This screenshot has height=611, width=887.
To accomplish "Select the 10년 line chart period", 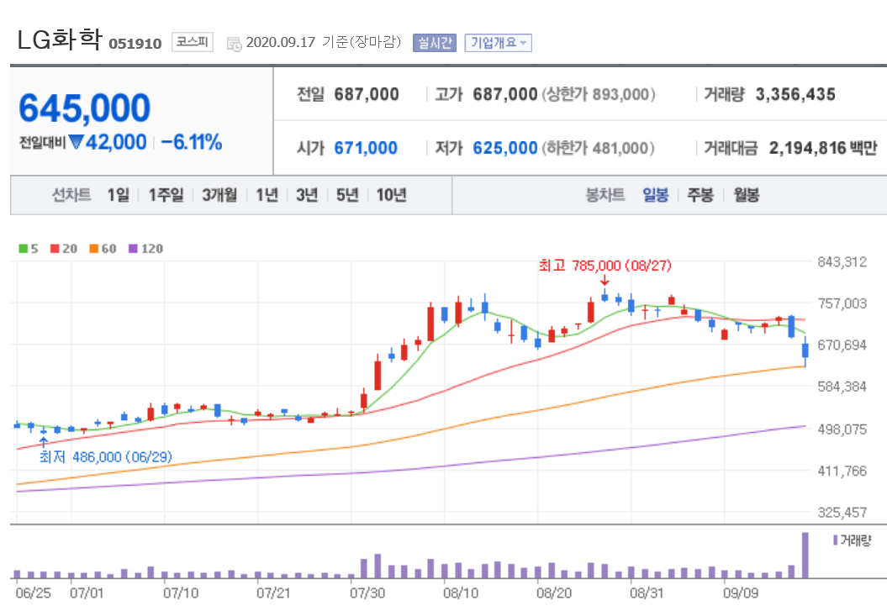I will [392, 195].
